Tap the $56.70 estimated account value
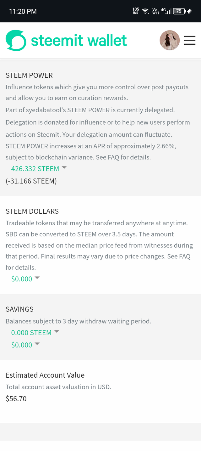This screenshot has width=201, height=451. (x=16, y=399)
